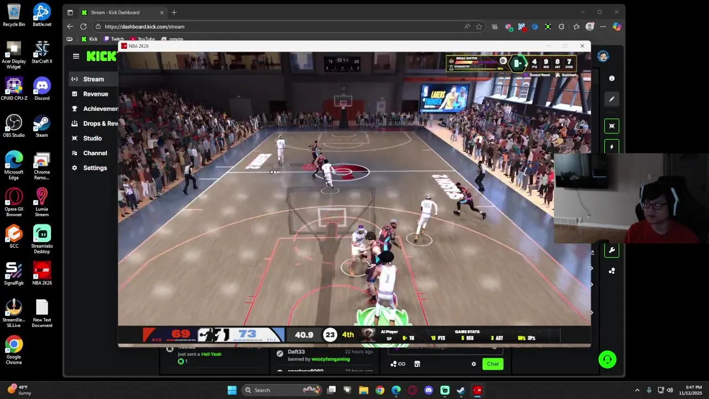709x399 pixels.
Task: Open Lumia Stream desktop icon
Action: click(x=42, y=202)
